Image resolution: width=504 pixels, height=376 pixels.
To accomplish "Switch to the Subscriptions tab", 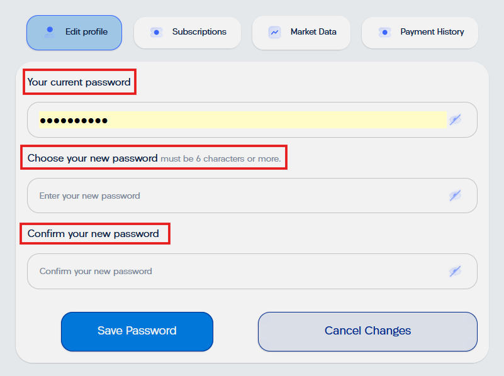I will click(188, 33).
